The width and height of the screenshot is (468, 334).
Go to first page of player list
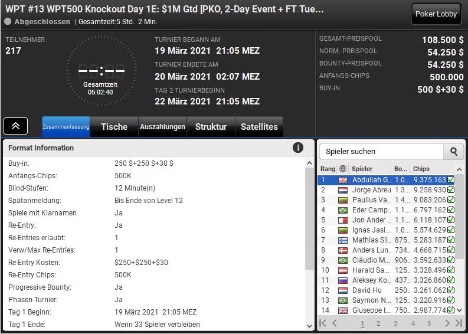click(x=323, y=323)
